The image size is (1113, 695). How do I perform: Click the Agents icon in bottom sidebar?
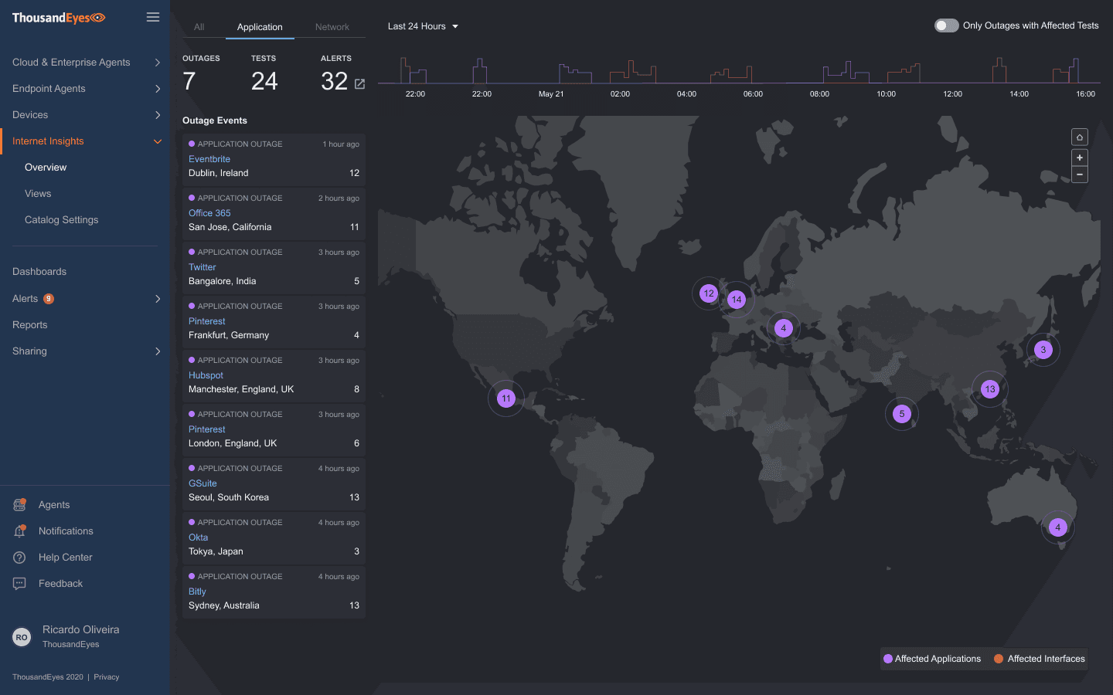[x=20, y=505]
